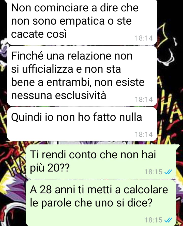Select the "Quindi io non ho fatto nulla" message
The width and height of the screenshot is (183, 226).
(x=82, y=124)
